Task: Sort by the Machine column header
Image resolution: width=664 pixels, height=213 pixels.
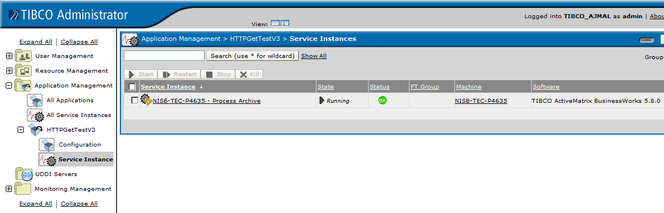Action: coord(469,87)
